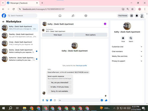
Task: Open Windows taskbar search
Action: 10,108
